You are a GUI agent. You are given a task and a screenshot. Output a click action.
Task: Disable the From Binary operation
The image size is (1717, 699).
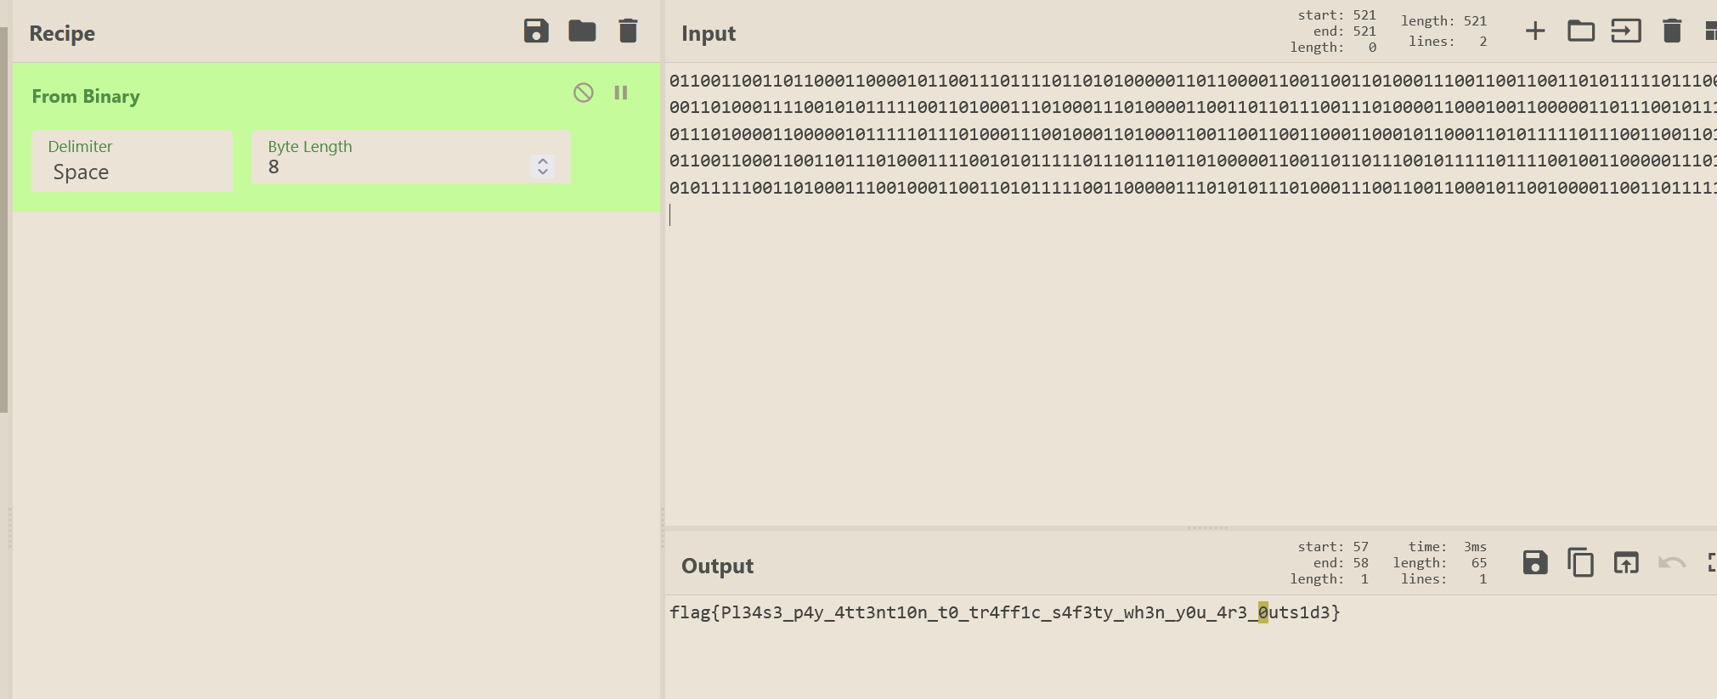584,93
